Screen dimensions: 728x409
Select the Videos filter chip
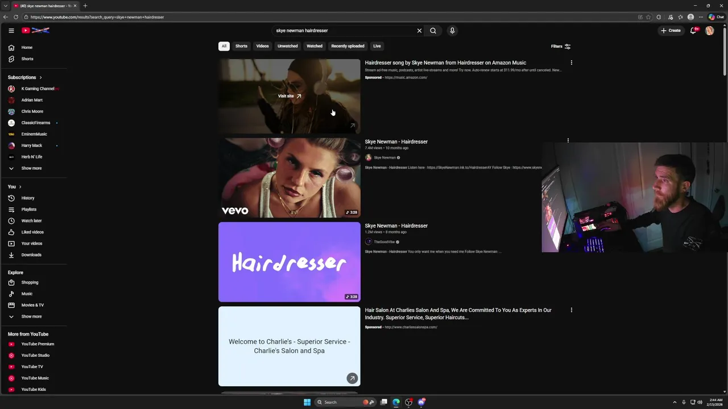click(x=262, y=46)
